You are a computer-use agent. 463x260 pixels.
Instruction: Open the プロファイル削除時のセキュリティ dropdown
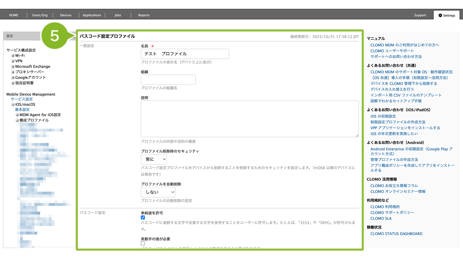154,159
